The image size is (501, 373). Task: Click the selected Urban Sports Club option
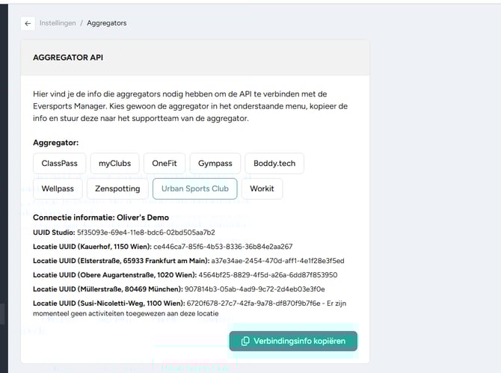tap(194, 188)
